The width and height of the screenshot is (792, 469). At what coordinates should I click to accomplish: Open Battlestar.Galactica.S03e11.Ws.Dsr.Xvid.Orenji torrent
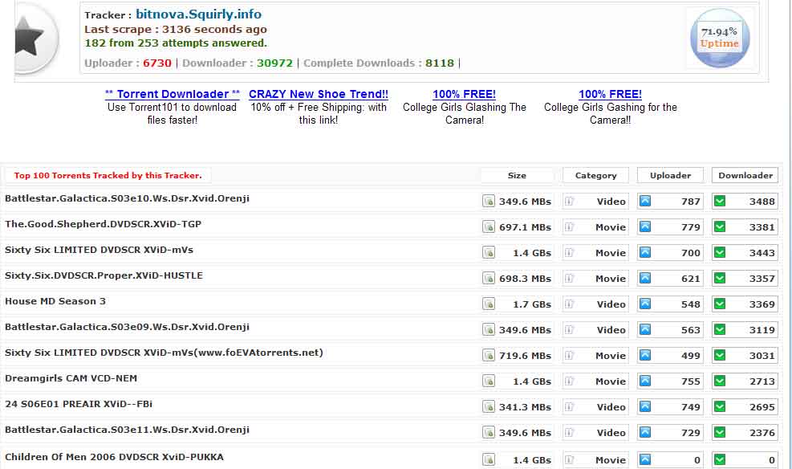[x=127, y=430]
